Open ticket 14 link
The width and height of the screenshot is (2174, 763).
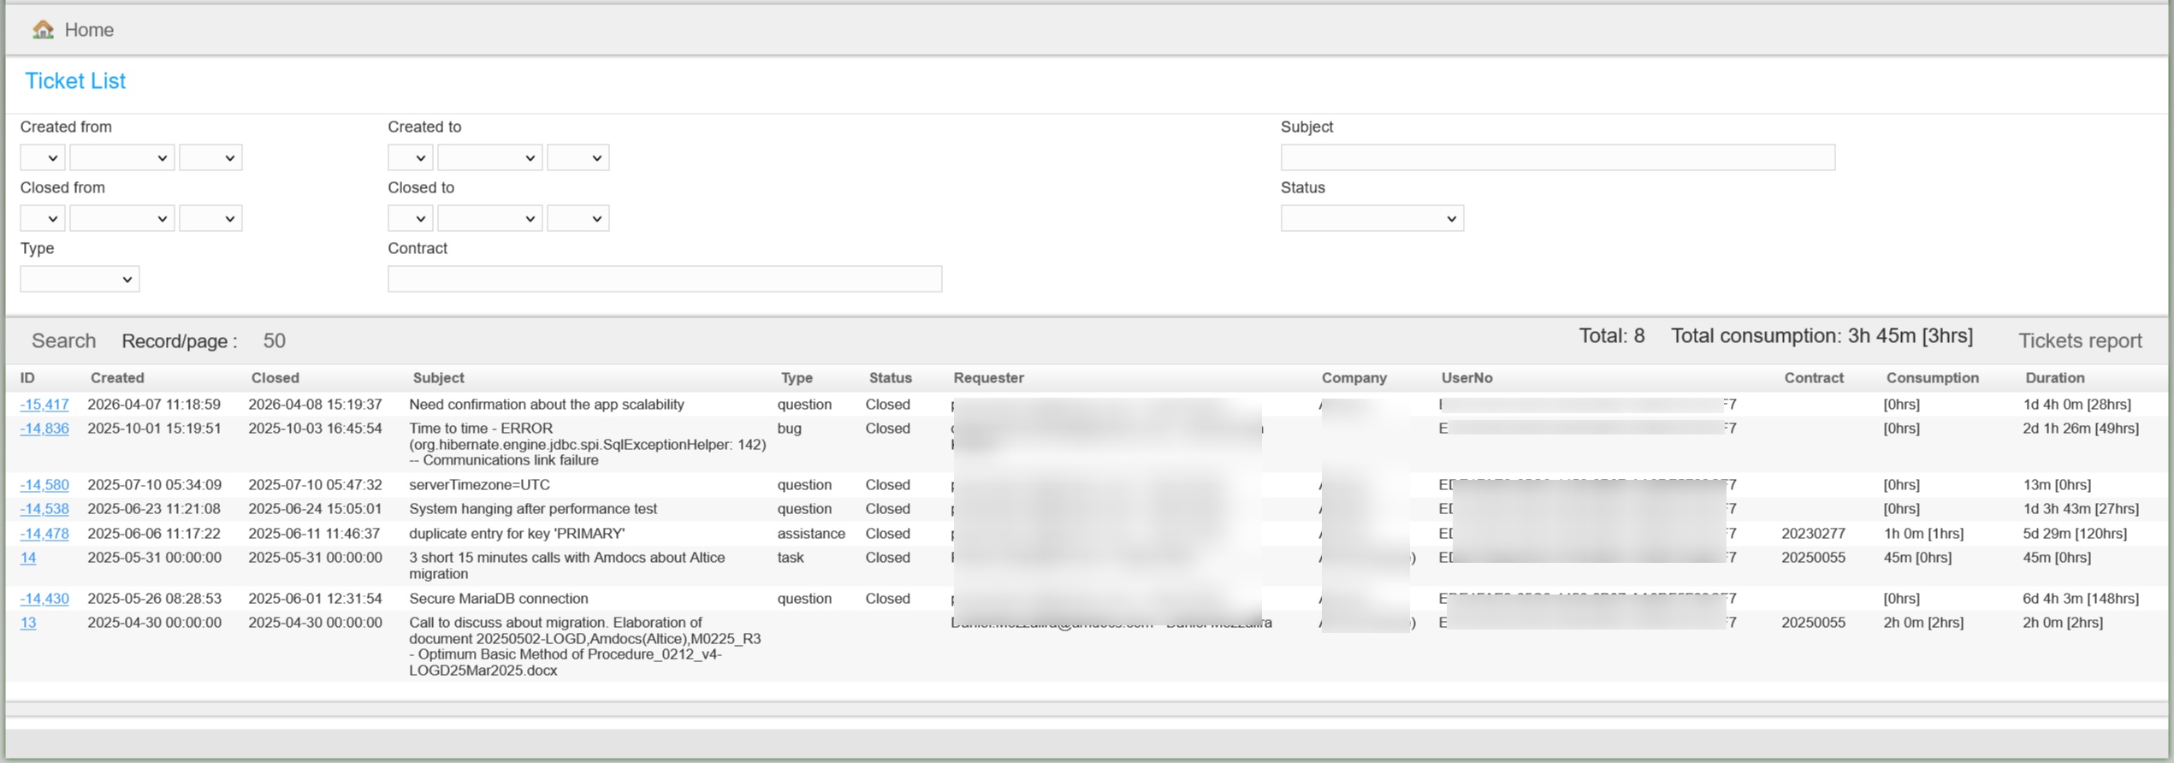pyautogui.click(x=28, y=558)
